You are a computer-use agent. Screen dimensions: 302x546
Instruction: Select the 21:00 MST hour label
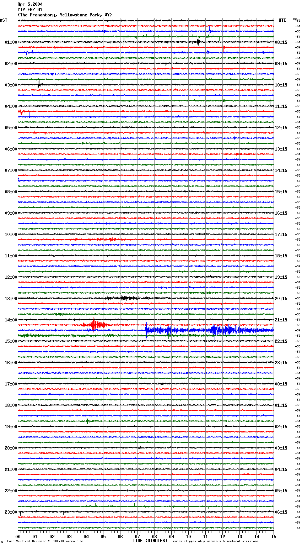tap(11, 469)
